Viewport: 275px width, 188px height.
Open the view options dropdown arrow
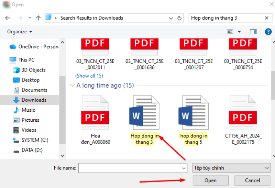point(239,32)
